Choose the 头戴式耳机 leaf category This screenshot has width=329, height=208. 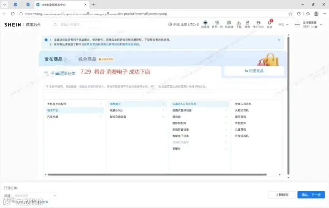[242, 110]
